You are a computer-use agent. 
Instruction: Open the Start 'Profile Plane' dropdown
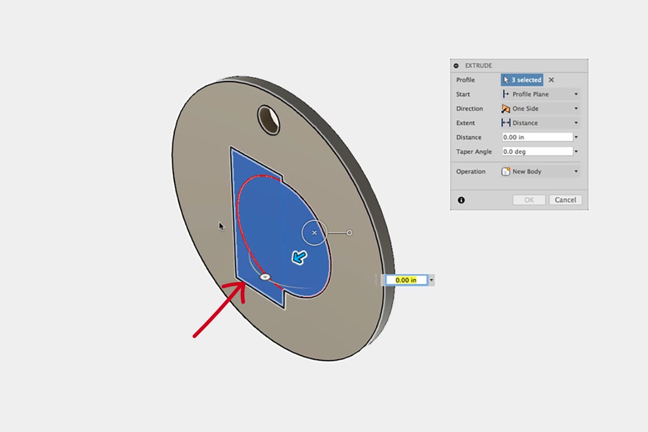click(540, 94)
